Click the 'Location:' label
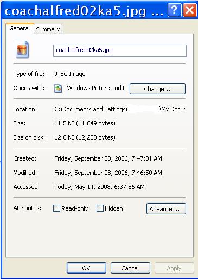Image resolution: width=198 pixels, height=279 pixels. 25,109
